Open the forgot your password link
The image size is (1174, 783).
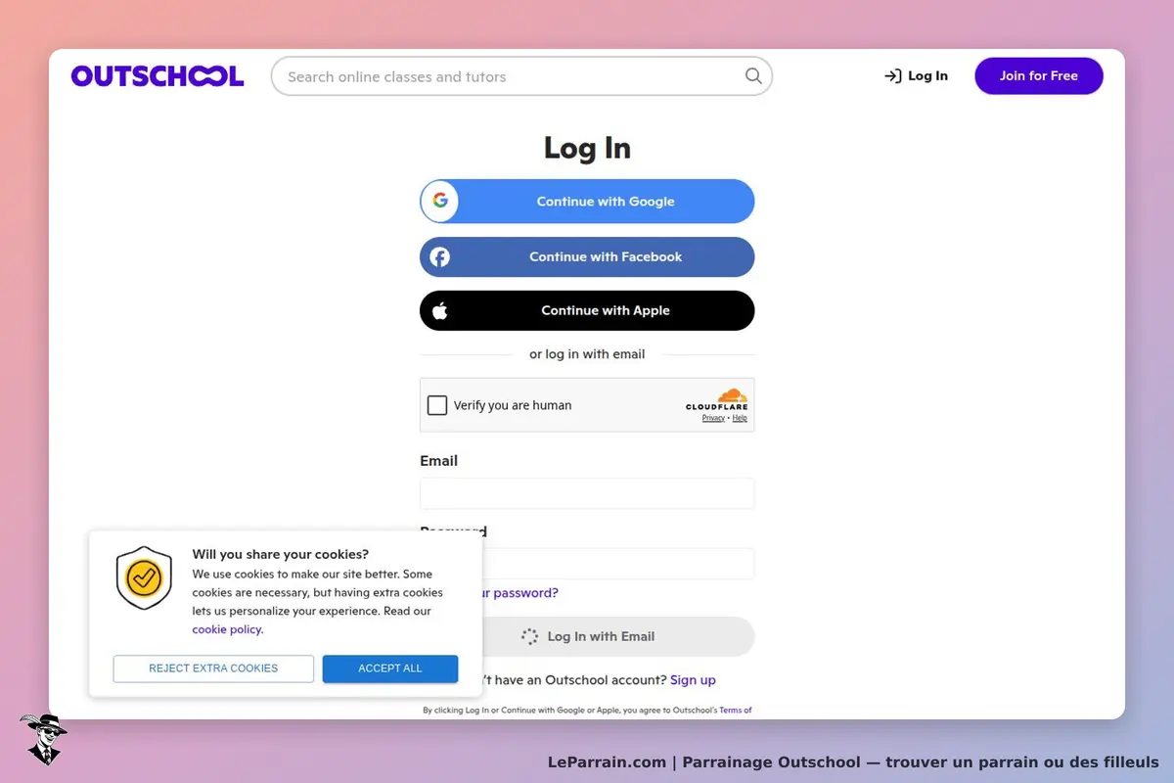(519, 593)
